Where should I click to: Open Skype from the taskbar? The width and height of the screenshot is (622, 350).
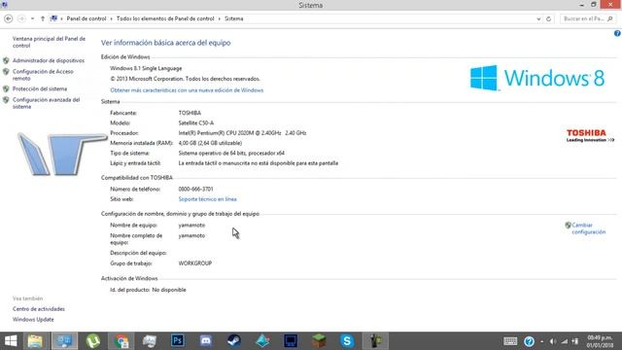347,341
